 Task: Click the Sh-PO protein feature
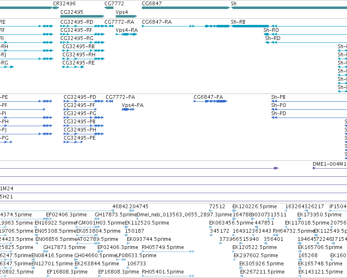click(x=309, y=109)
